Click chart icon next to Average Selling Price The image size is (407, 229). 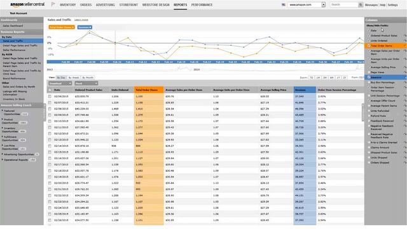[405, 67]
